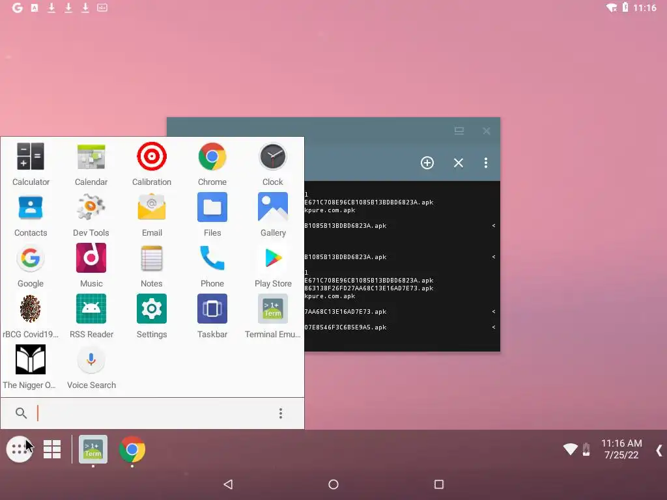Image resolution: width=667 pixels, height=500 pixels.
Task: Open the book icon app in drawer
Action: (30, 367)
